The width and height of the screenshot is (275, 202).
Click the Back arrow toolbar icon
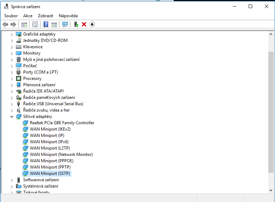(5, 24)
